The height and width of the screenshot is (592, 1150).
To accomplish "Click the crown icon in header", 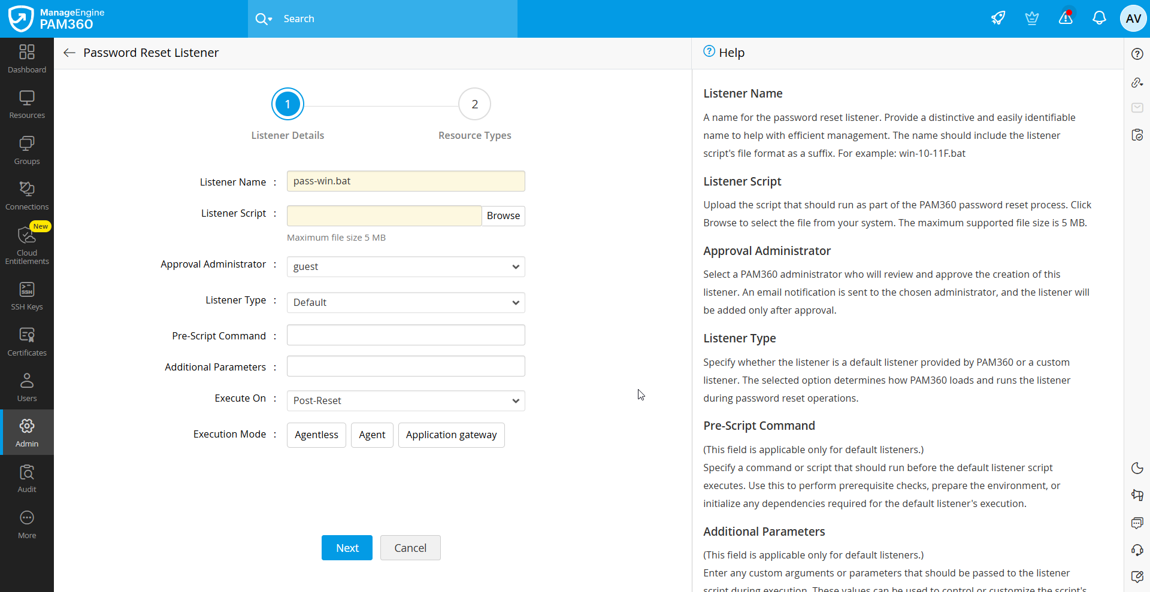I will pos(1031,19).
